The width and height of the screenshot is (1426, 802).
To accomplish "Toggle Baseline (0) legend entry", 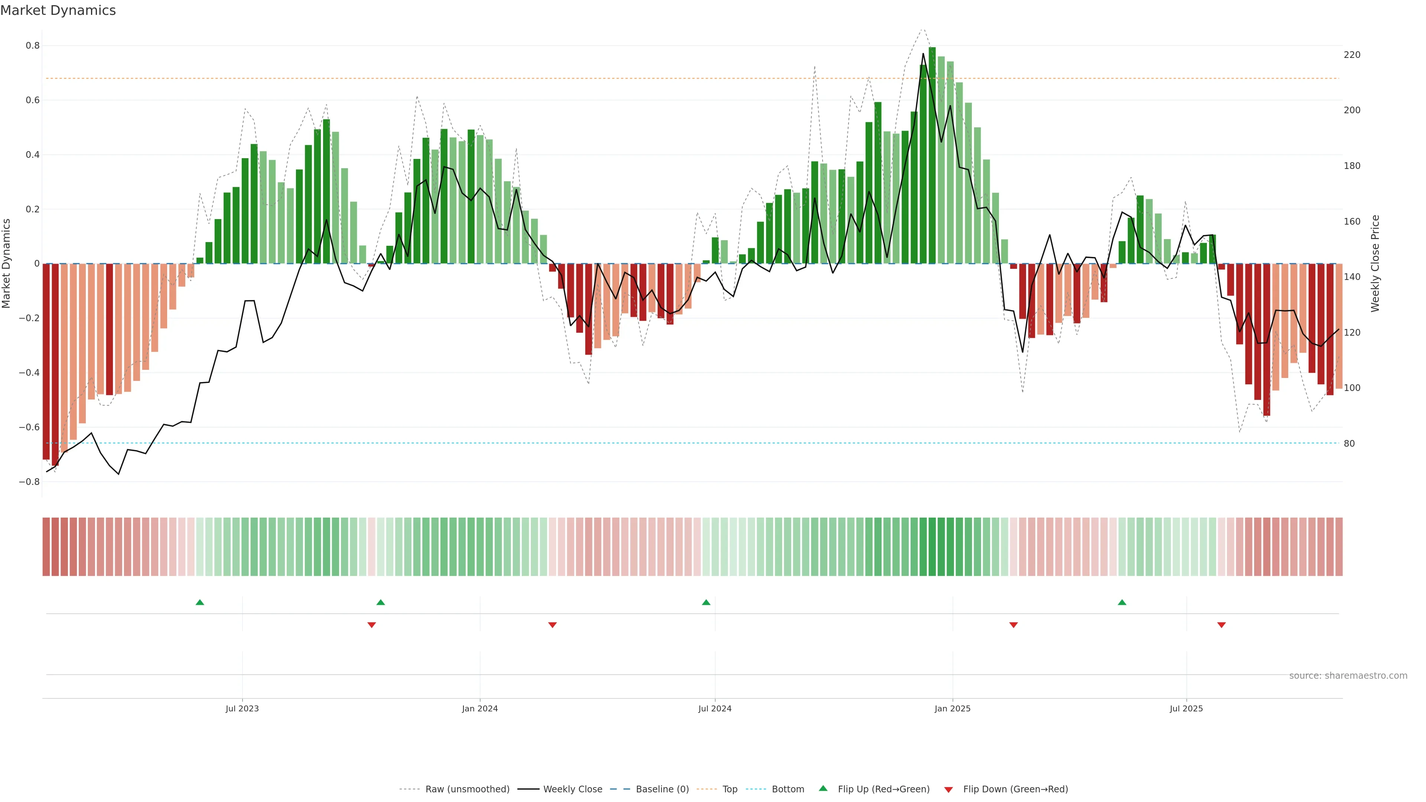I will click(x=662, y=789).
